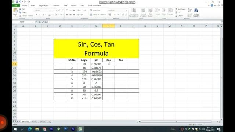Switch to the Insert ribbon tab
Screen dimensions: 235x132
click(x=33, y=5)
